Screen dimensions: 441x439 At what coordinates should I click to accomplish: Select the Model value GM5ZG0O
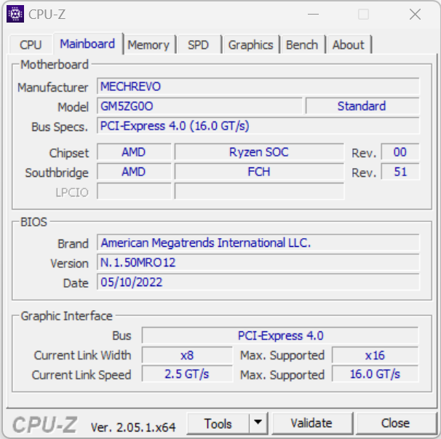click(x=199, y=106)
